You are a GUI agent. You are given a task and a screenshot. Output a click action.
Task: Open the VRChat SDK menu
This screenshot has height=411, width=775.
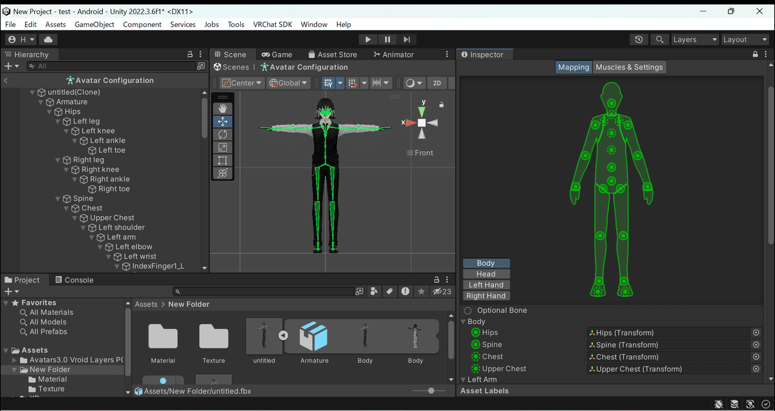[x=273, y=25]
